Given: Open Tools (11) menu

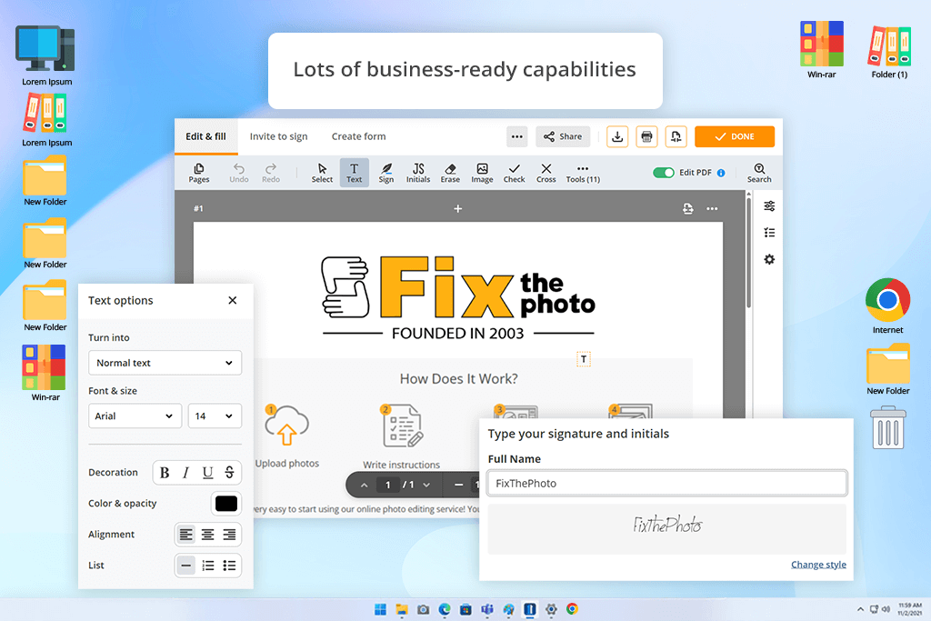Looking at the screenshot, I should [583, 173].
